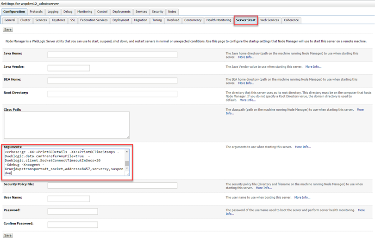Image resolution: width=375 pixels, height=244 pixels.
Task: Open More Info link for User Name
Action: pyautogui.click(x=302, y=197)
